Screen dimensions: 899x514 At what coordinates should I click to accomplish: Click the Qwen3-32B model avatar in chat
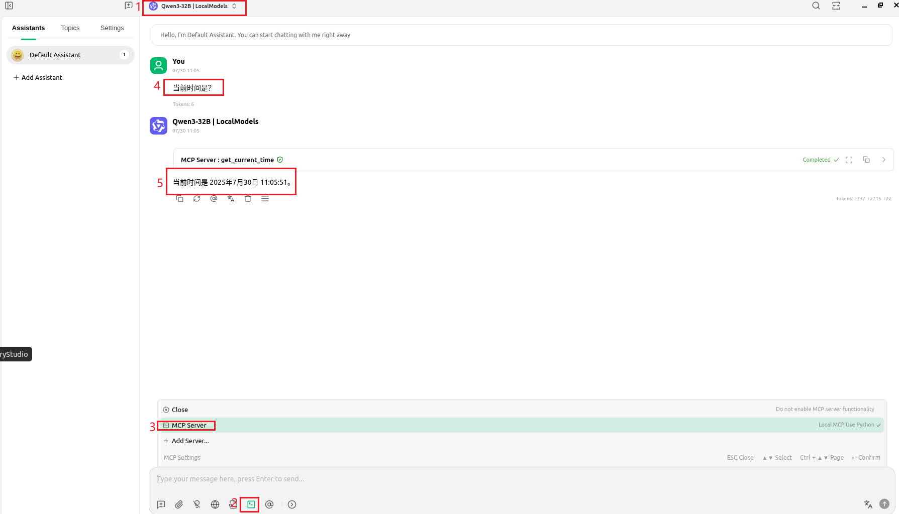158,125
